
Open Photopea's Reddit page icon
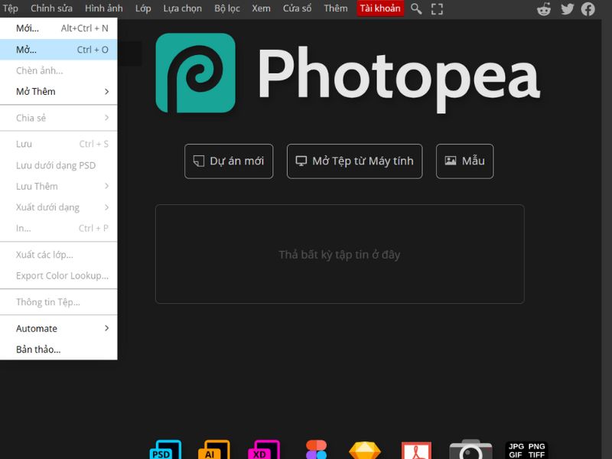click(544, 8)
